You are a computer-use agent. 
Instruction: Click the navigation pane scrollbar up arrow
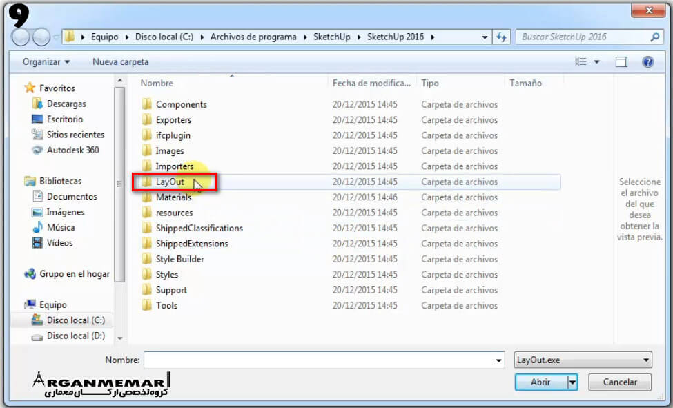[x=119, y=81]
